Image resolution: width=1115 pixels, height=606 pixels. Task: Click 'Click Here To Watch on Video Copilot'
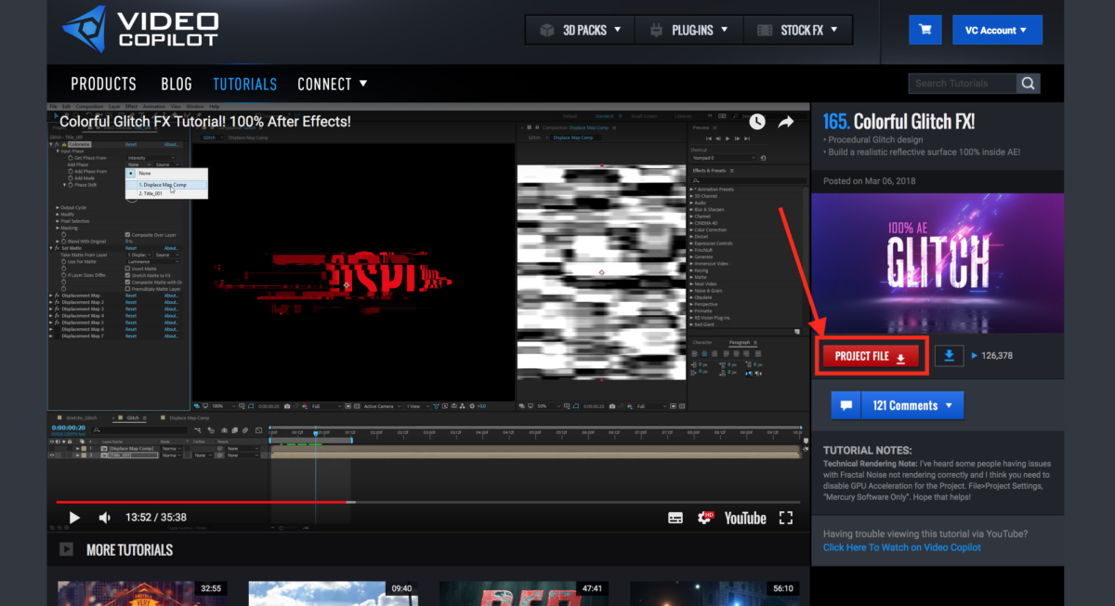901,547
